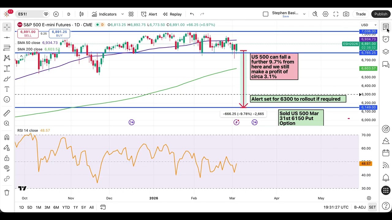The height and width of the screenshot is (220, 392).
Task: Open the apps grid menu
Action: (386, 190)
